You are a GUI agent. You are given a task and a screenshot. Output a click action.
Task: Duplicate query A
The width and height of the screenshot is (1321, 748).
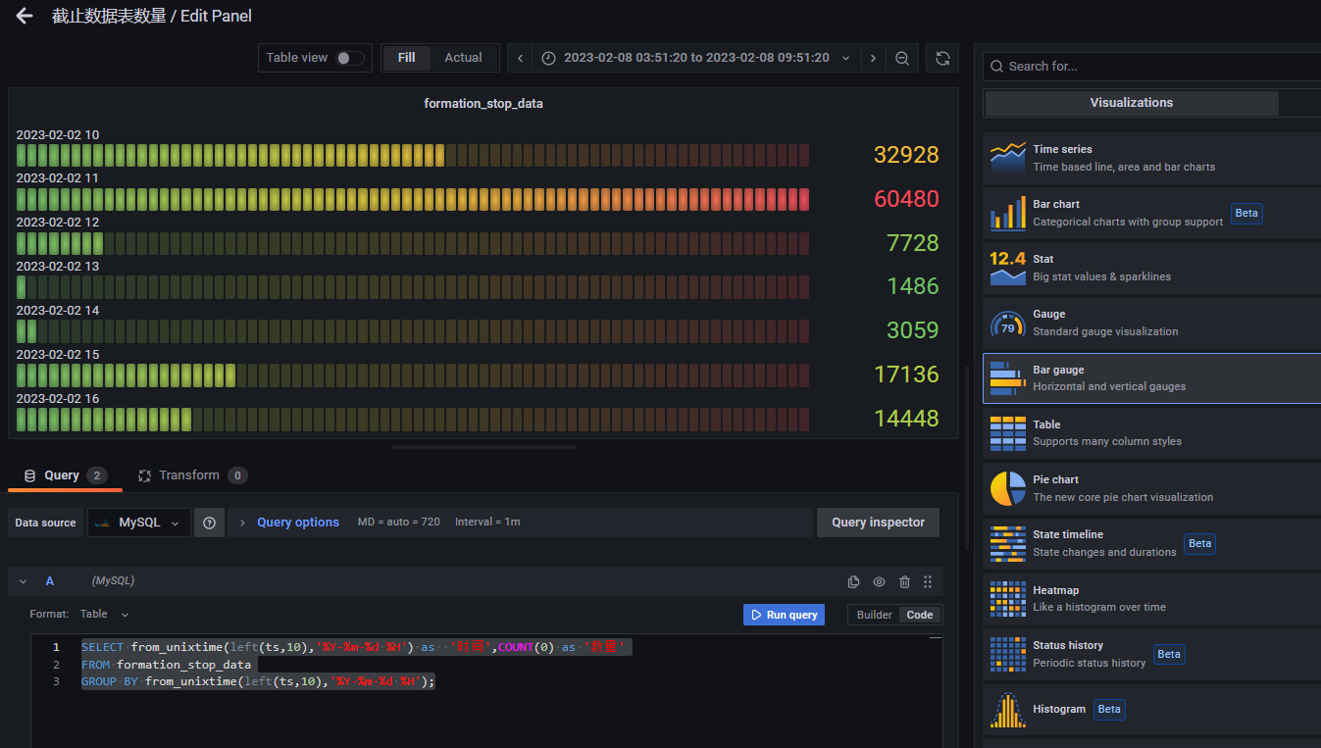tap(853, 581)
